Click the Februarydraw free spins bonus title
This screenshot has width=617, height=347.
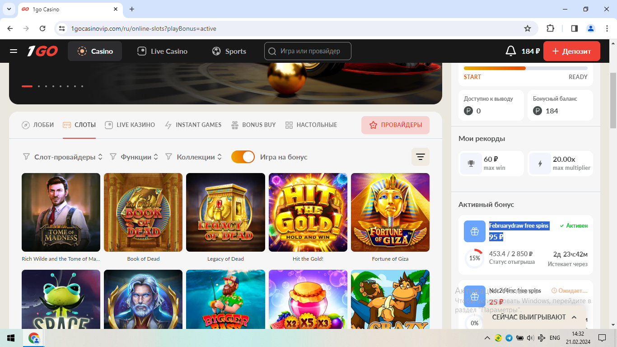(x=519, y=225)
